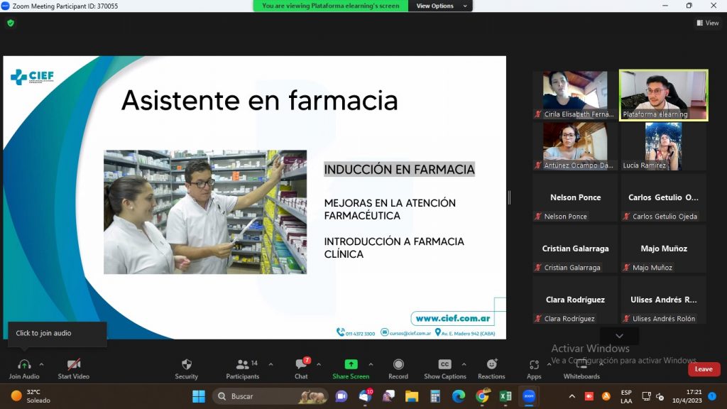
Task: Click the 'Click to join audio' tooltip
Action: (x=57, y=333)
